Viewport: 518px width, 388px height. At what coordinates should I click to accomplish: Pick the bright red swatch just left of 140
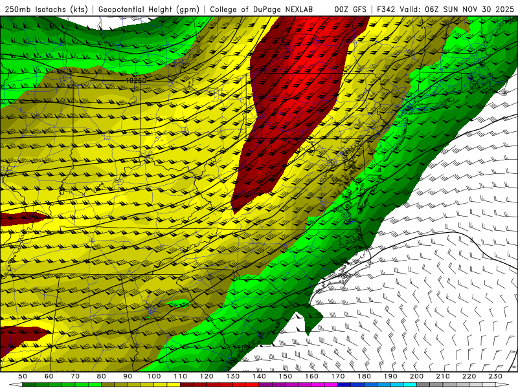pyautogui.click(x=253, y=384)
